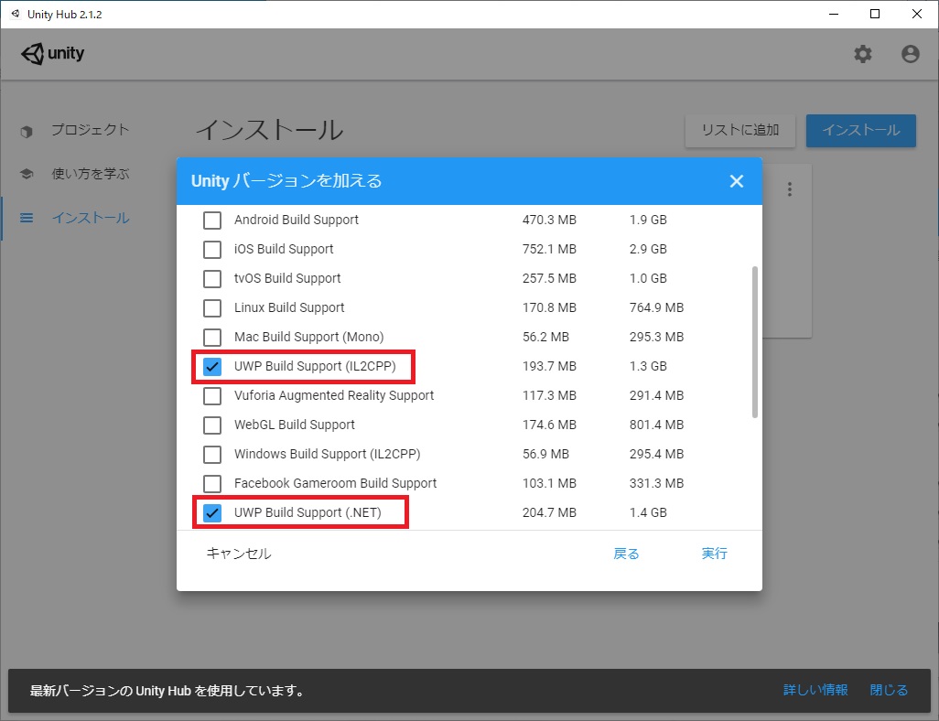Click the Android Build Support label
Screen dimensions: 939x721
297,220
